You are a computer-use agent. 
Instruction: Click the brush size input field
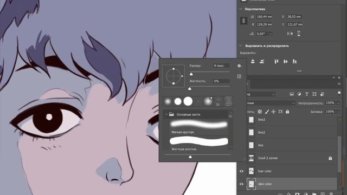point(221,66)
